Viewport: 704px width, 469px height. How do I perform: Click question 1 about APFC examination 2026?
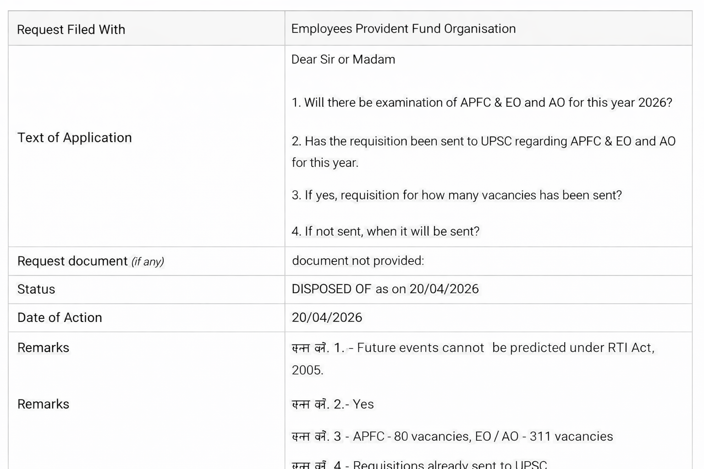(481, 103)
